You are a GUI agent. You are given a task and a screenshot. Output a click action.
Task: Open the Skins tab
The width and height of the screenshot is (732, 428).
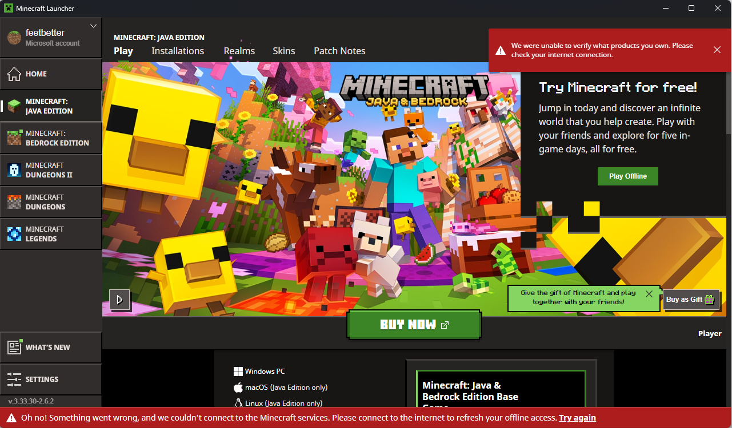[x=284, y=51]
